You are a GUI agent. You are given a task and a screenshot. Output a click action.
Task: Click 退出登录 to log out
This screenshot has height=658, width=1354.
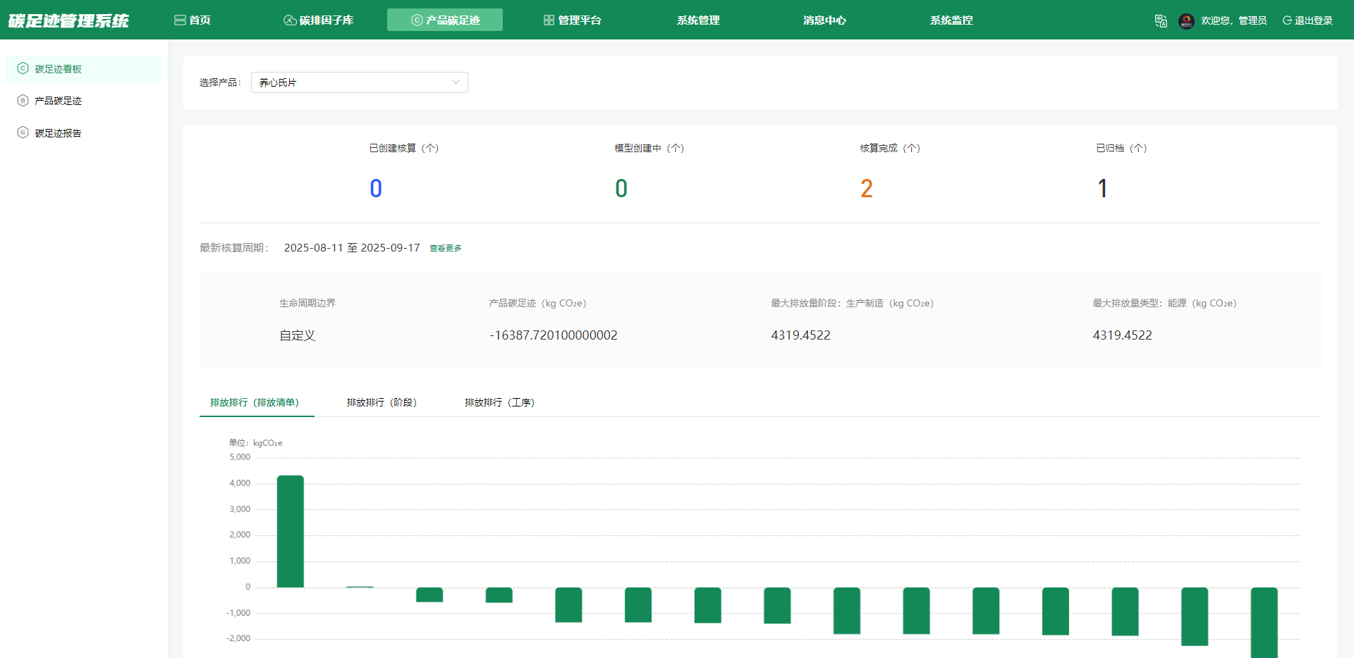point(1307,20)
